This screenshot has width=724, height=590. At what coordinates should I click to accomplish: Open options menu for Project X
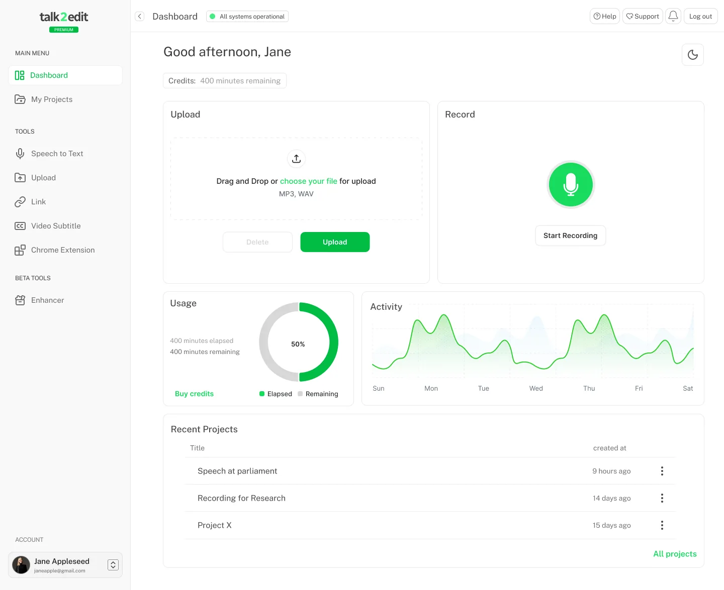point(662,525)
